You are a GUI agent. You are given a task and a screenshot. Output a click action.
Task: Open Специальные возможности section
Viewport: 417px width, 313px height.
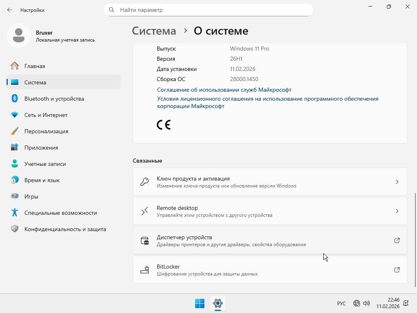[64, 213]
